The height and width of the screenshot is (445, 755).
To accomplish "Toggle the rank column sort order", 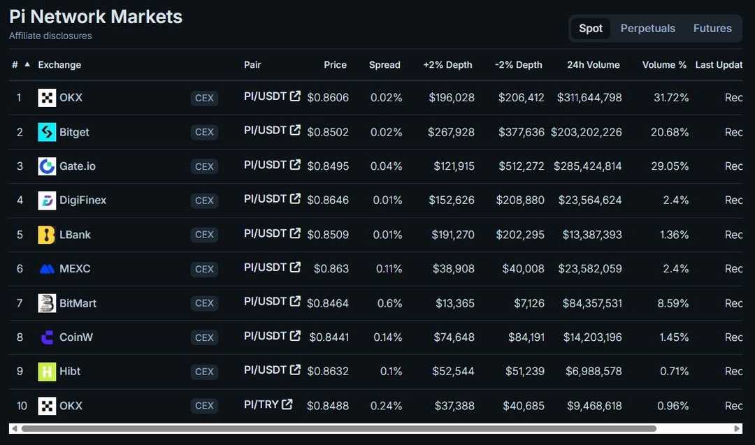I will click(x=18, y=64).
